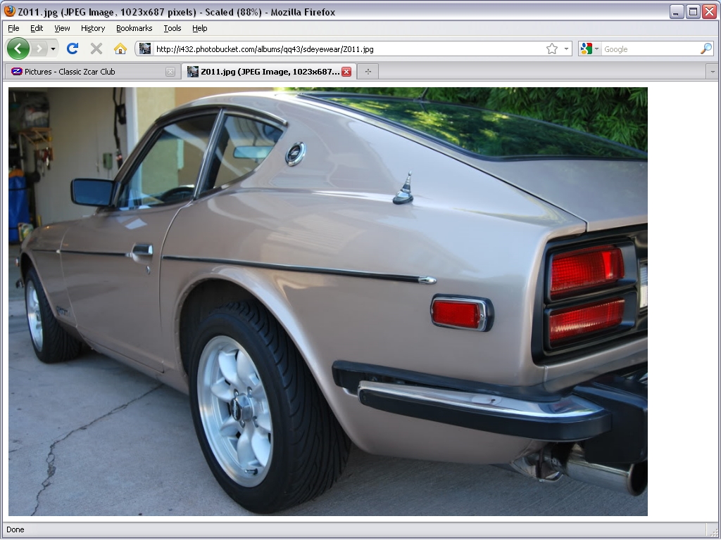Click the Firefox logo in the title bar

click(10, 11)
